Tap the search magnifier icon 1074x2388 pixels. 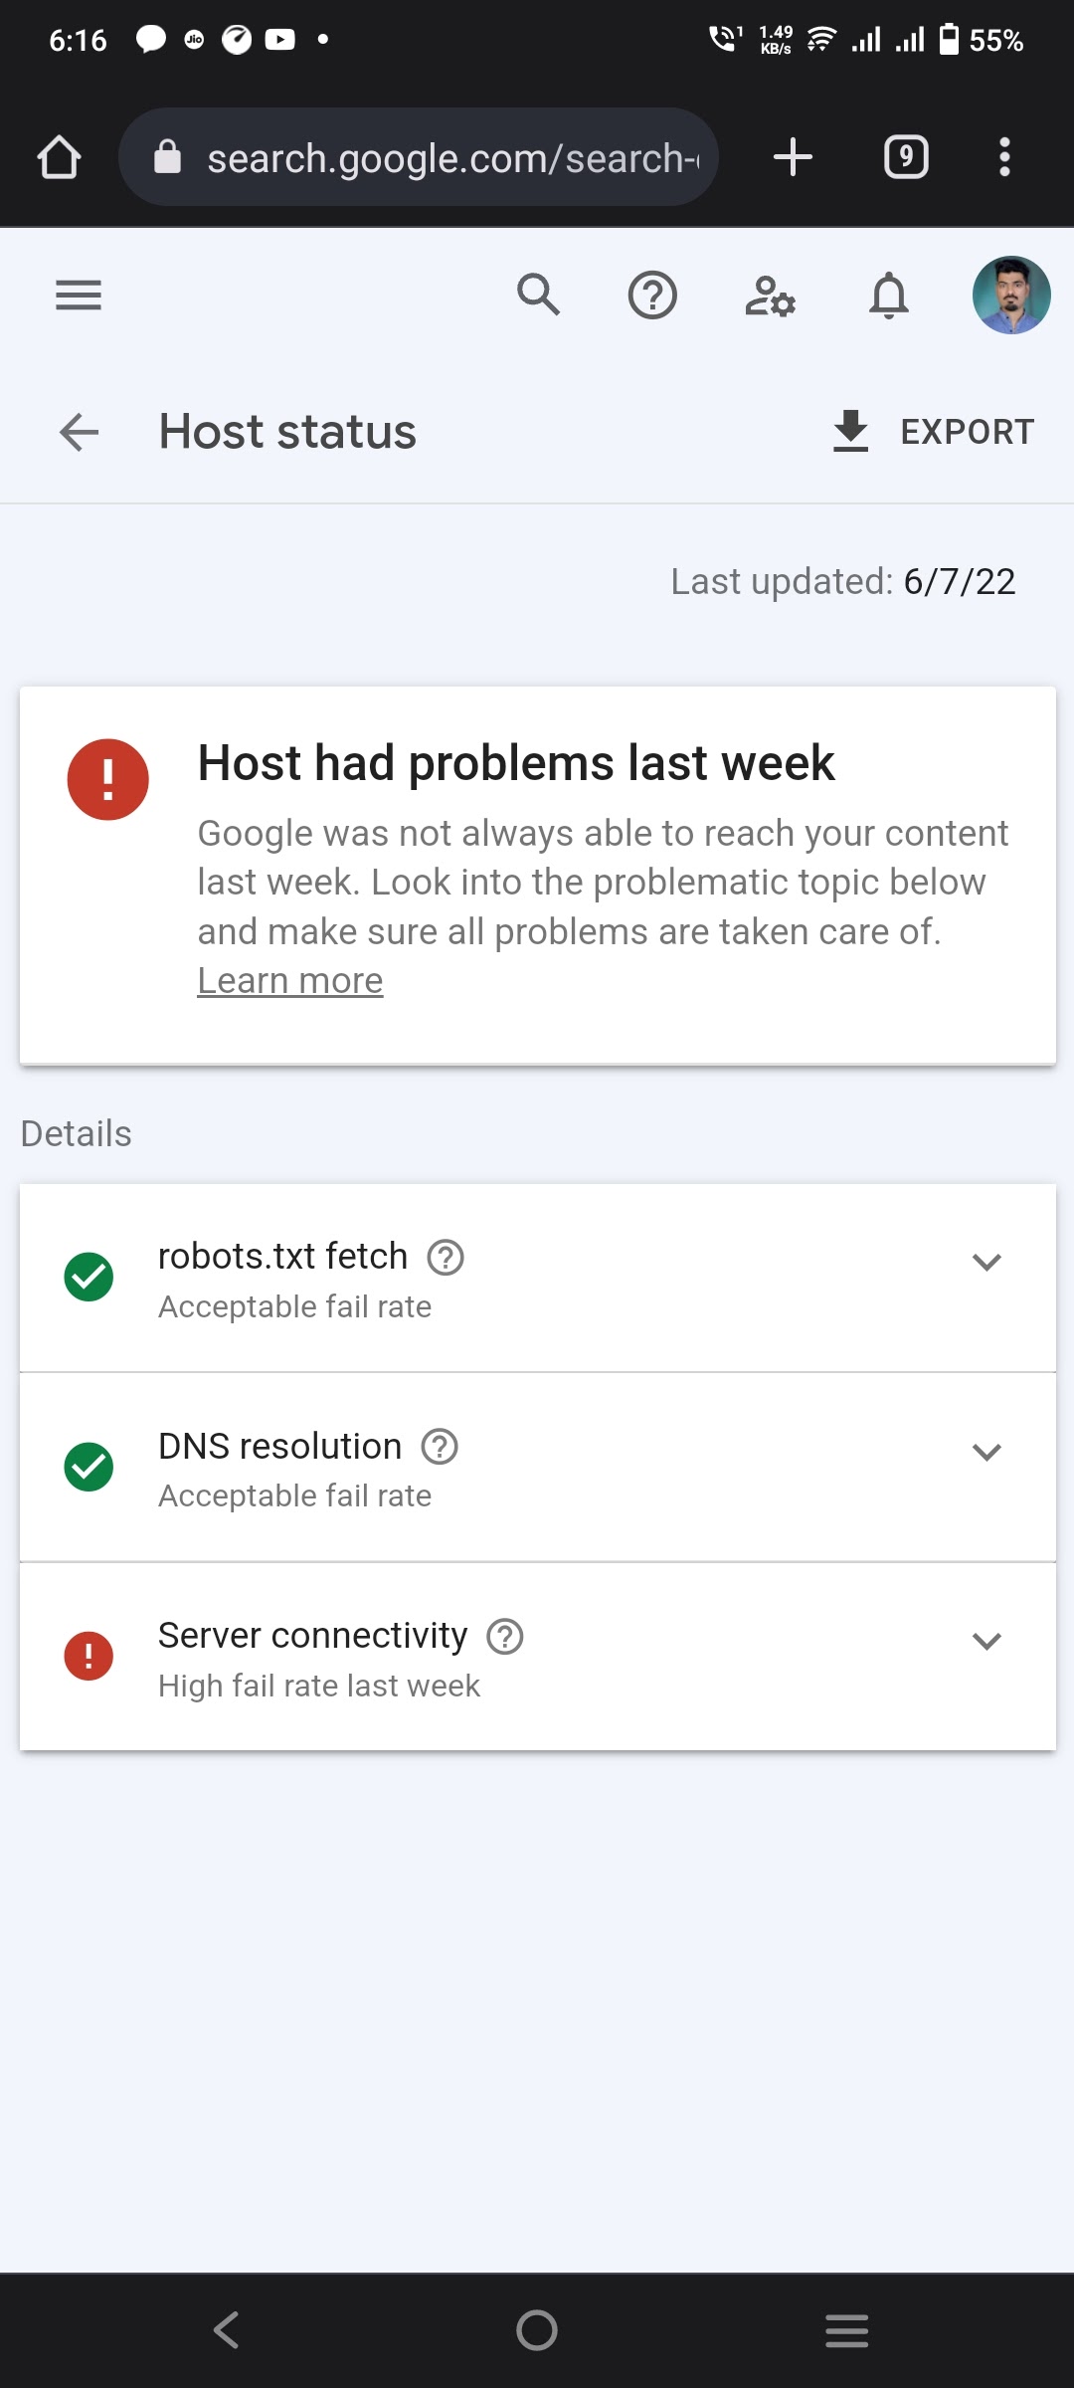(x=538, y=296)
